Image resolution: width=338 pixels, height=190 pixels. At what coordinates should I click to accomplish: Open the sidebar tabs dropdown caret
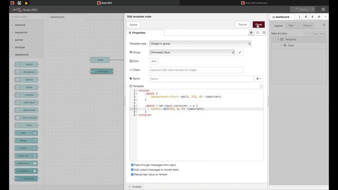coord(325,17)
